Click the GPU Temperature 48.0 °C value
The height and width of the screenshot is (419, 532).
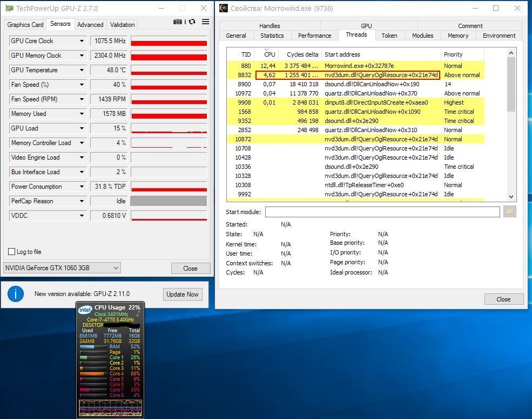(x=109, y=70)
